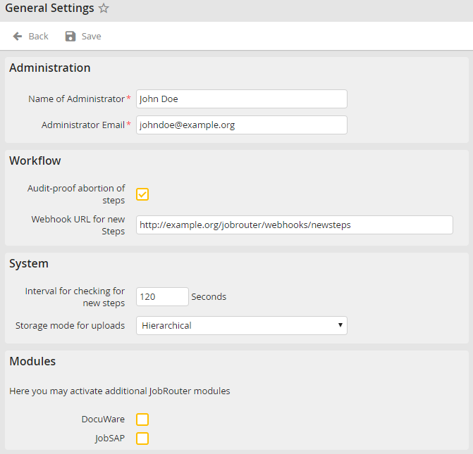This screenshot has height=454, width=473.
Task: Click the Back arrow icon
Action: coord(18,36)
